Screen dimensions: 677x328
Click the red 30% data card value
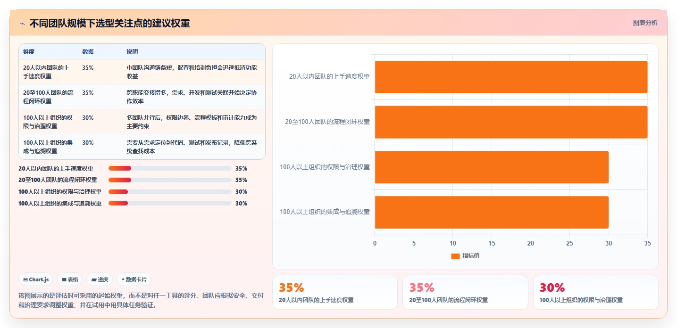pyautogui.click(x=552, y=287)
